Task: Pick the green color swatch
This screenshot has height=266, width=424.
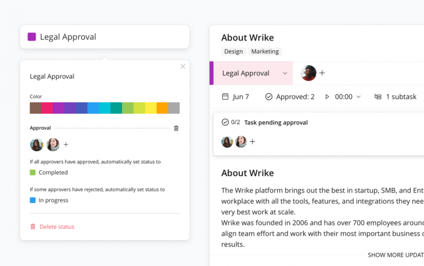Action: [128, 108]
